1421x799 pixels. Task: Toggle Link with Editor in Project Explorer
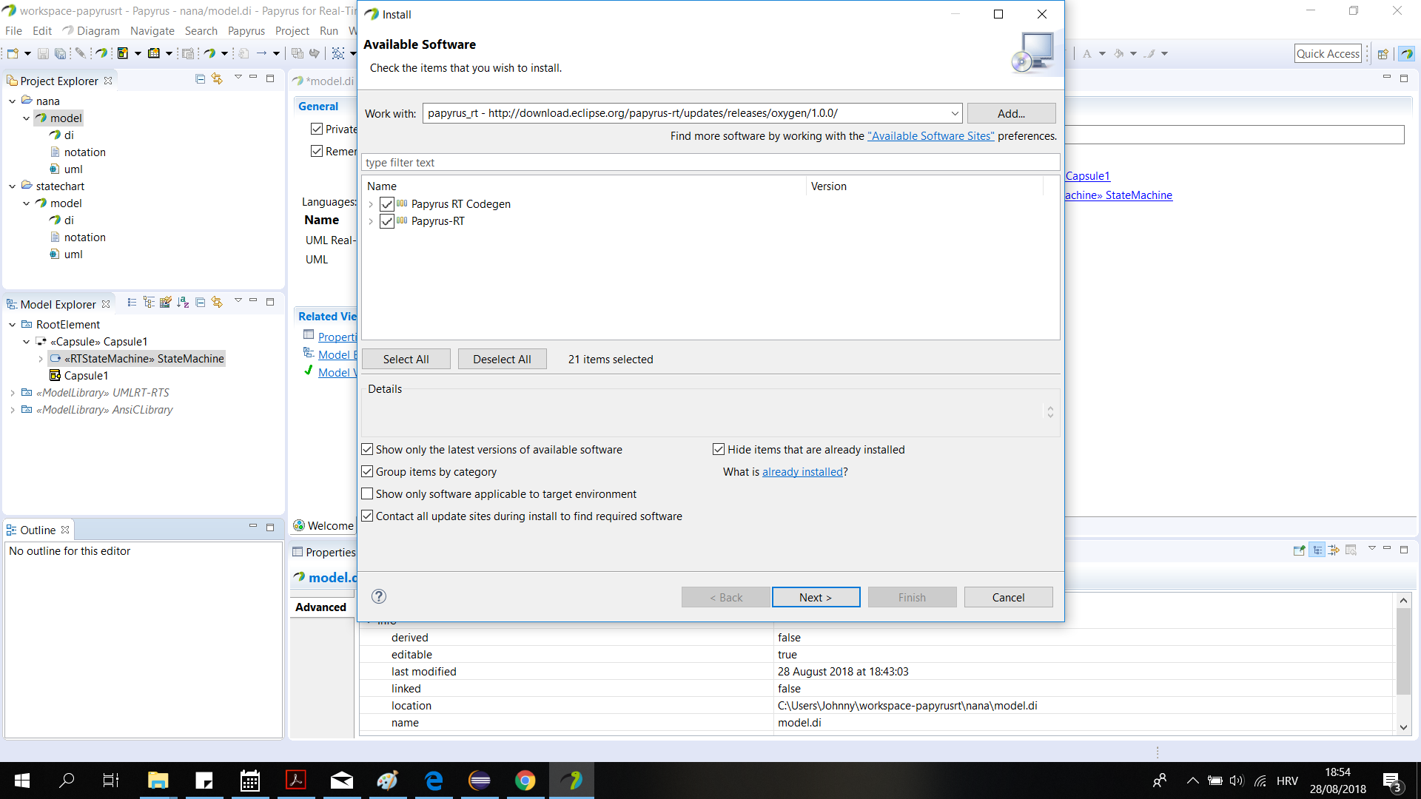(217, 78)
